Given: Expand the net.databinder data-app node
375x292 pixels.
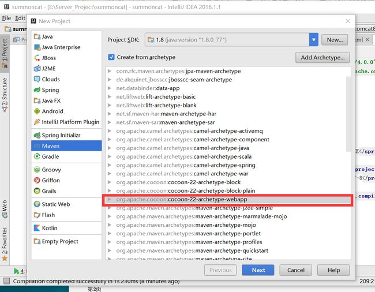Looking at the screenshot, I should click(x=110, y=88).
